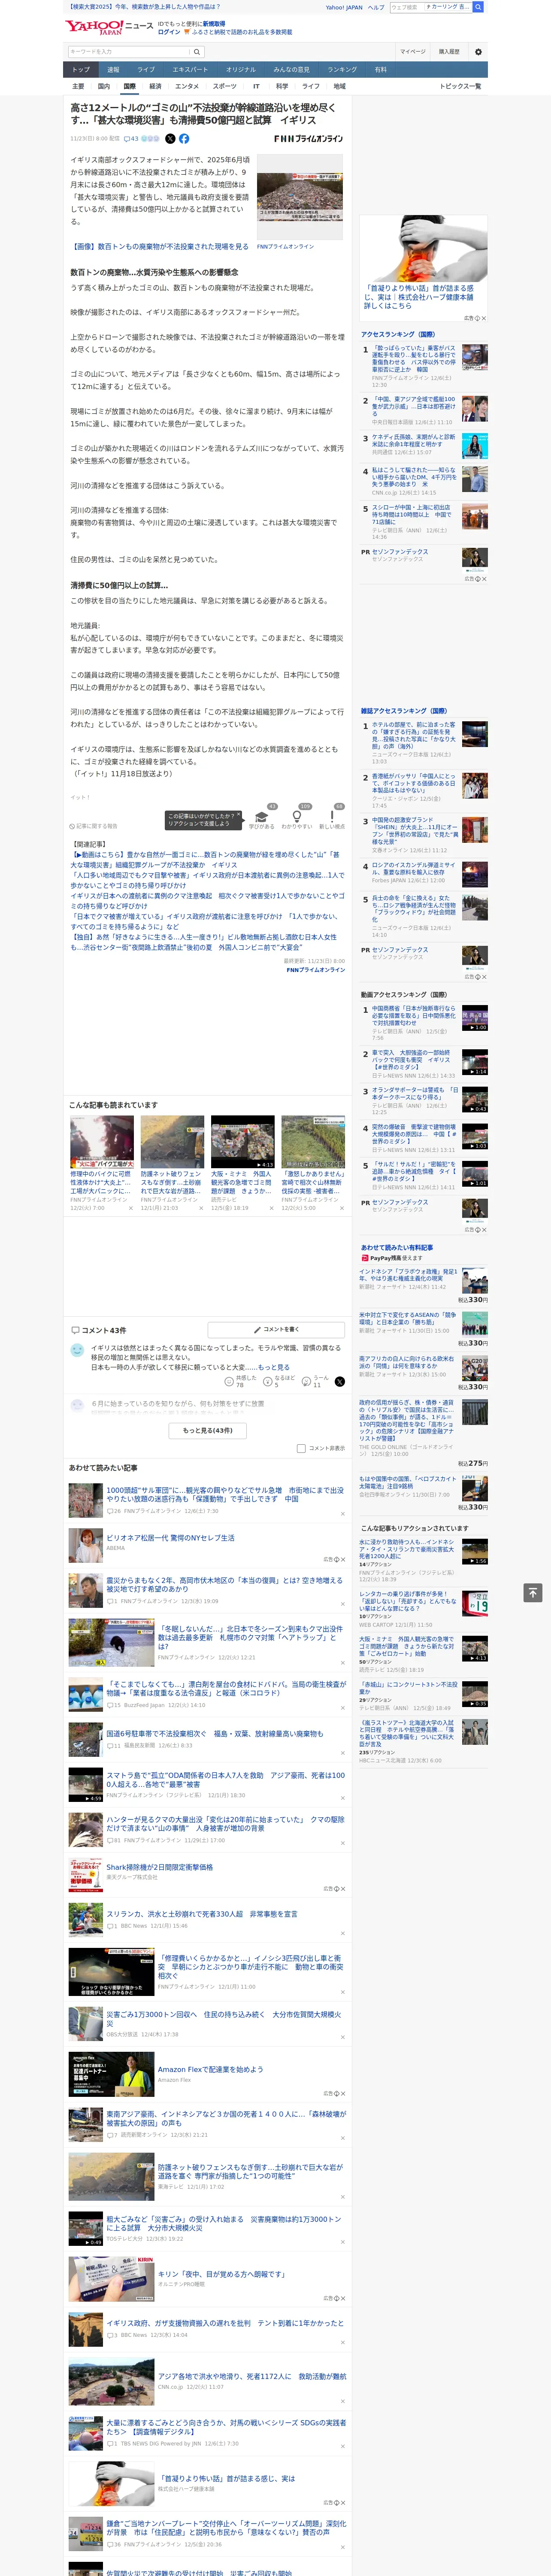Open the settings gear icon
Screen dimensions: 551x2576
click(x=477, y=51)
